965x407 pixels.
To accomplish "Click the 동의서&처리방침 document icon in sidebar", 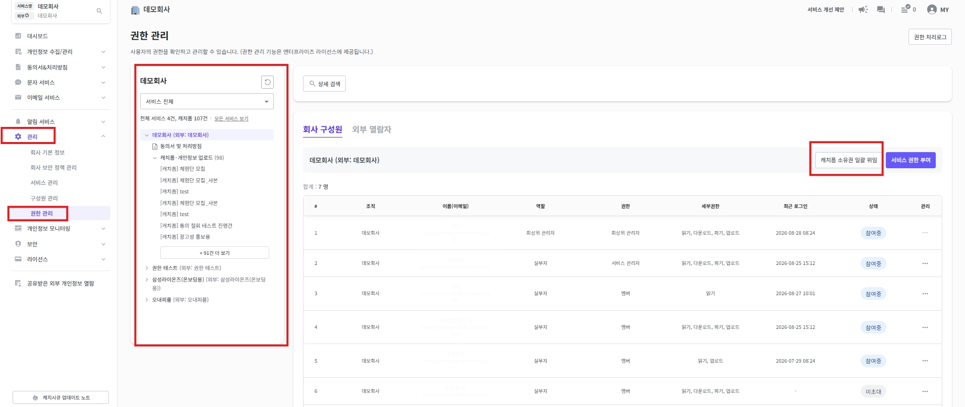I will coord(18,67).
